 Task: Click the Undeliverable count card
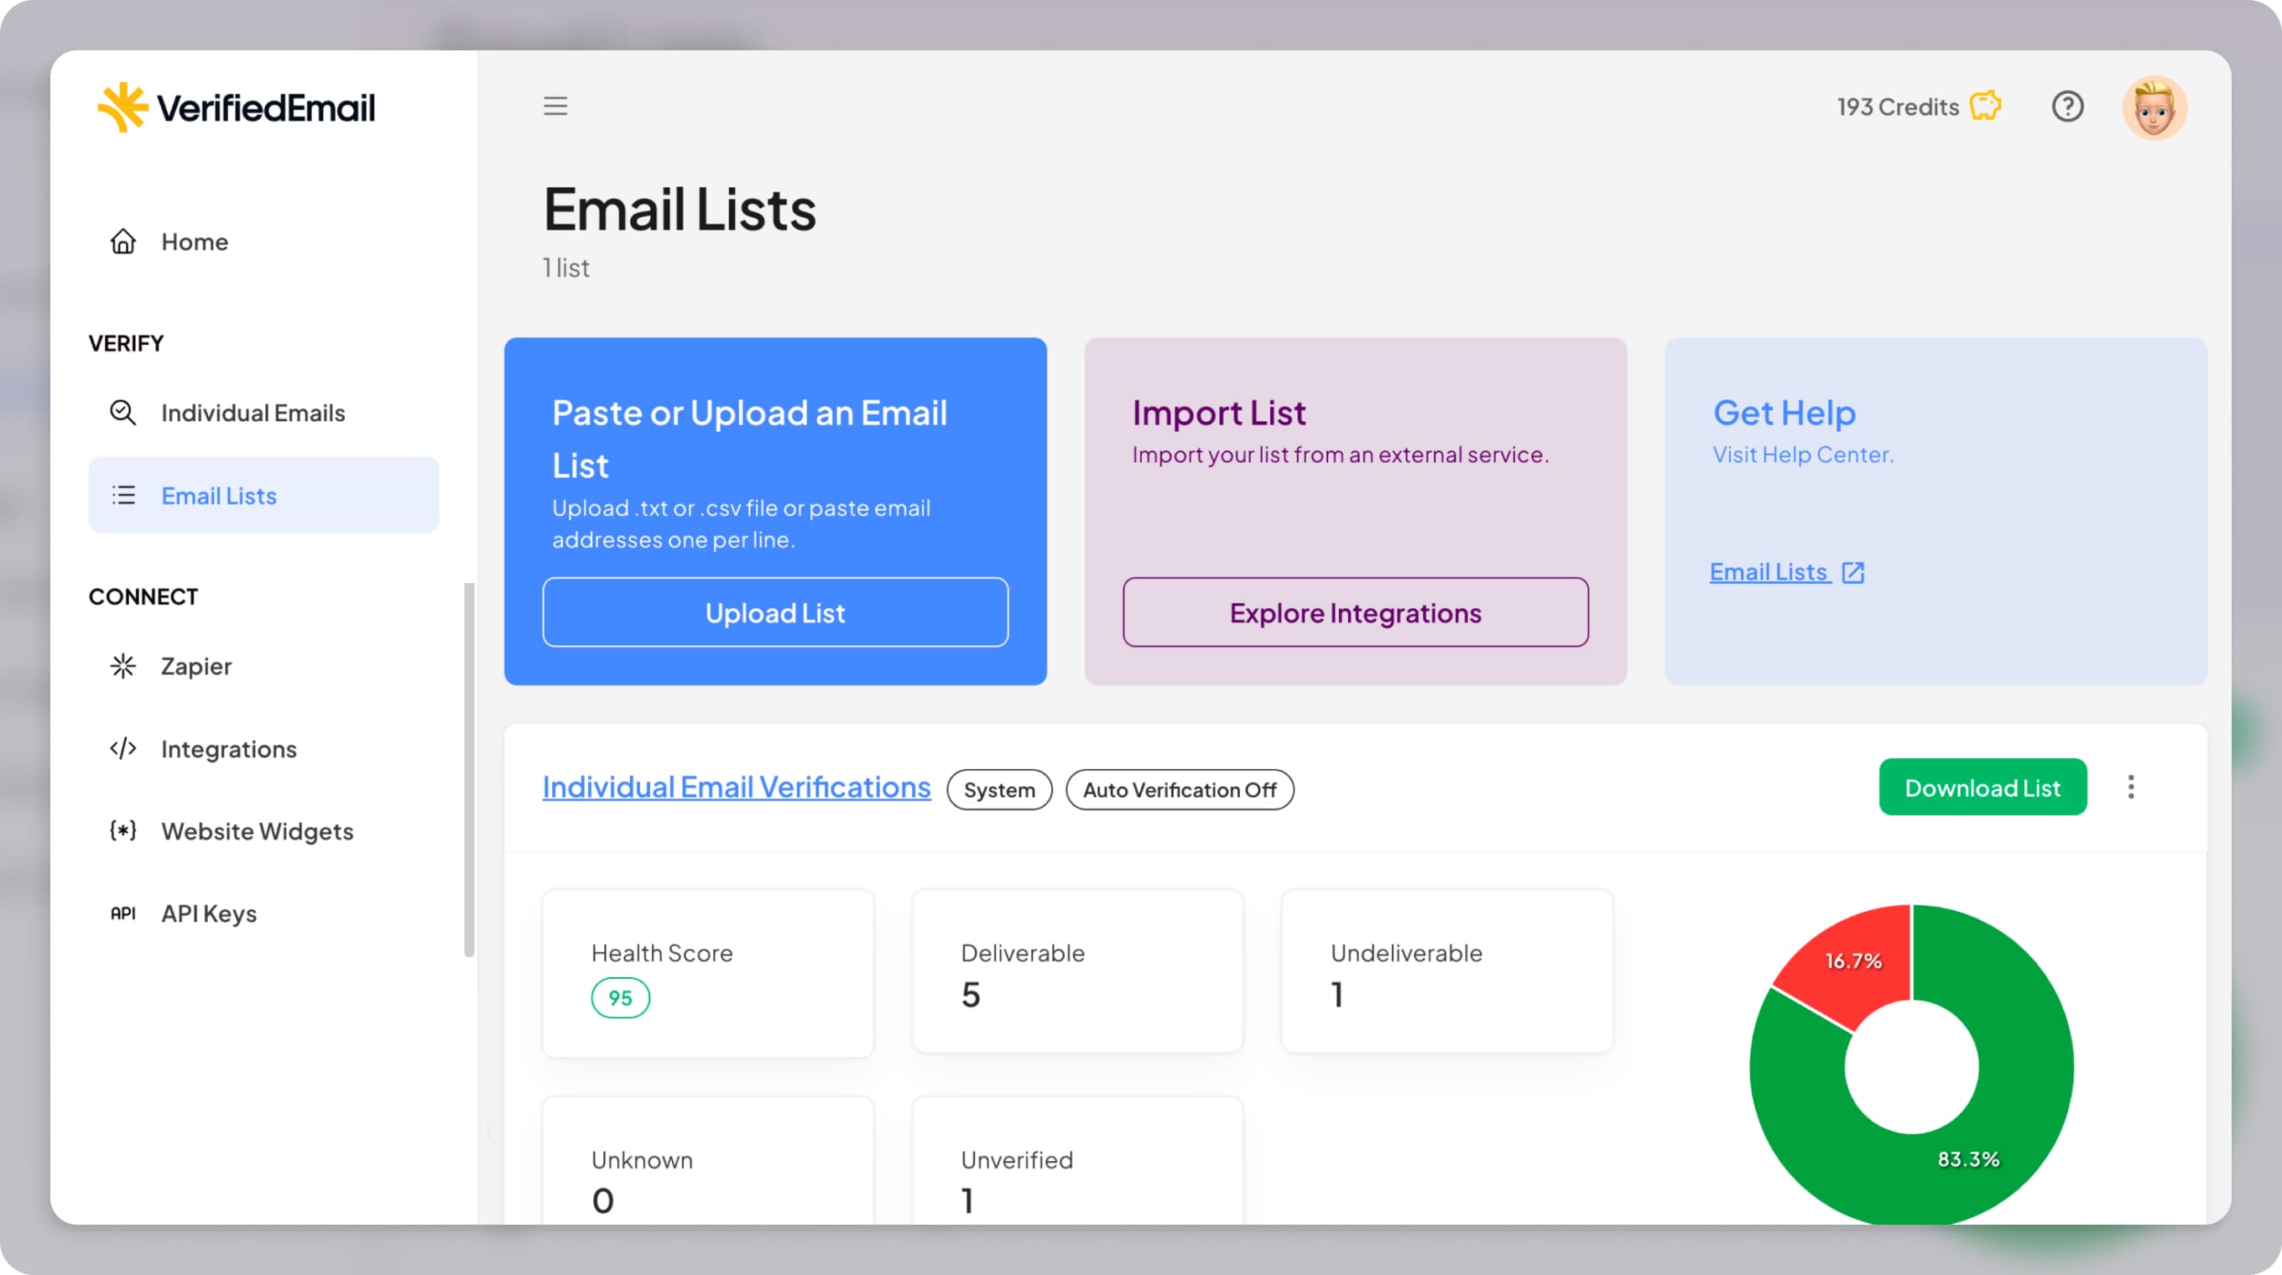pos(1446,971)
